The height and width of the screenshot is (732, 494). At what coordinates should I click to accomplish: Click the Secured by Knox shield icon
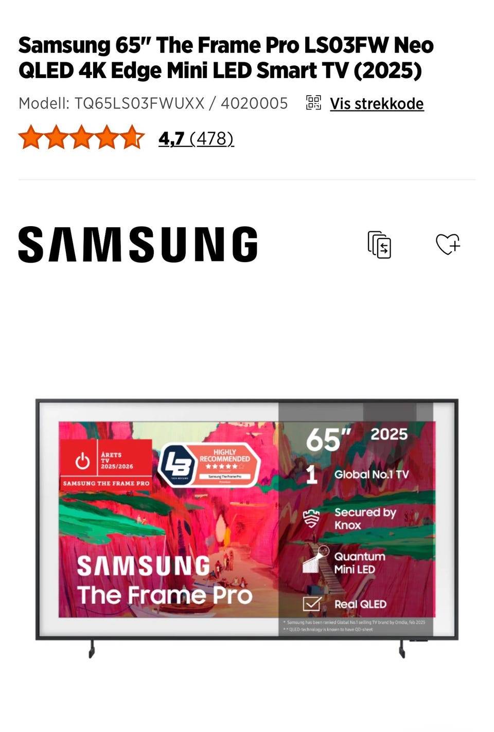(x=311, y=519)
